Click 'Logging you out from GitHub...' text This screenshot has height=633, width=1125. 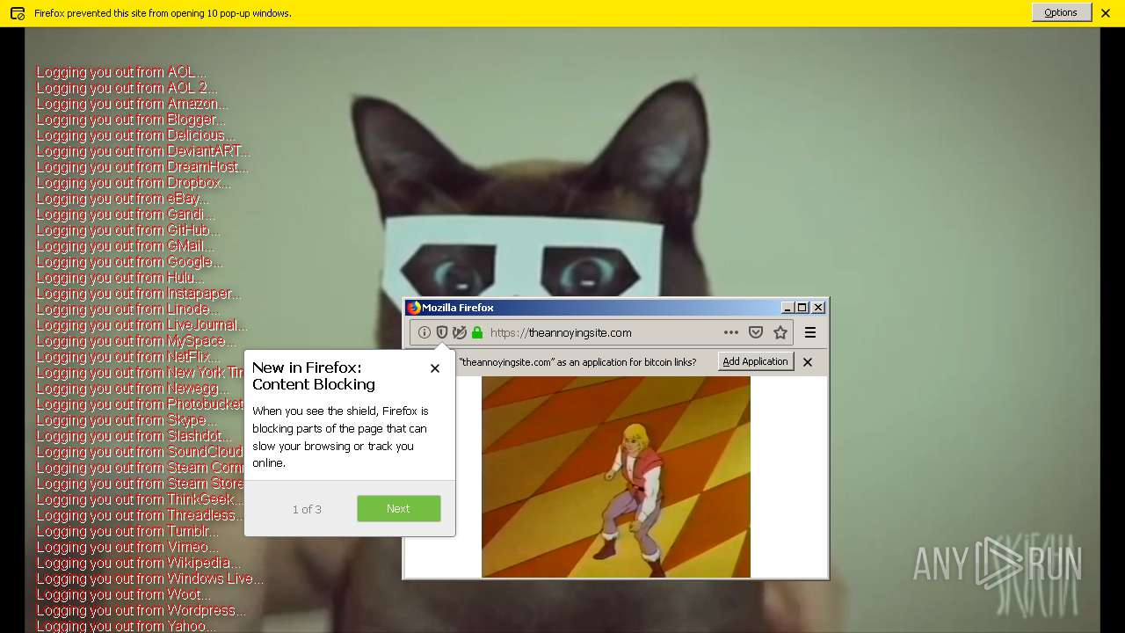[x=128, y=230]
